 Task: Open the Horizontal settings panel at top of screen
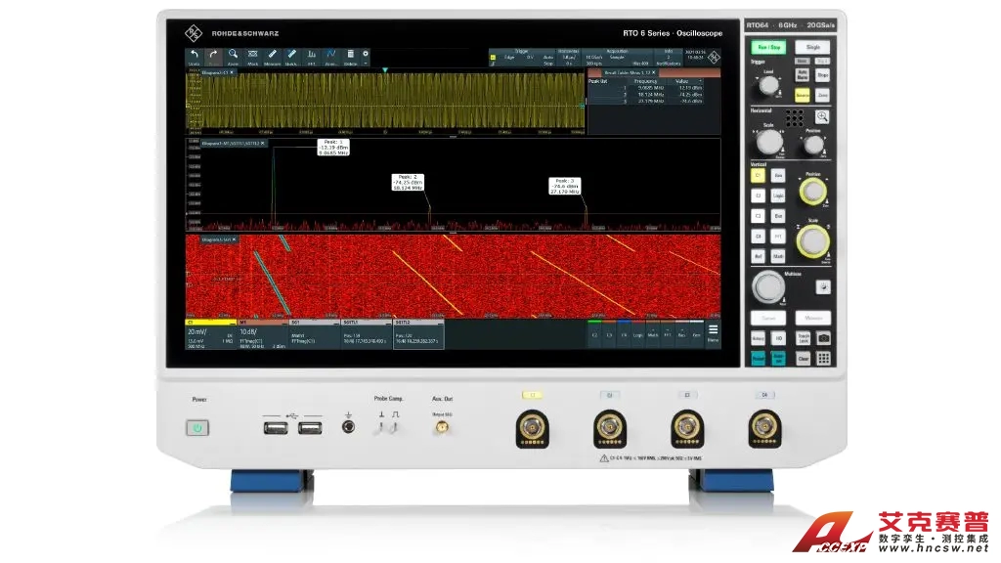pyautogui.click(x=569, y=57)
